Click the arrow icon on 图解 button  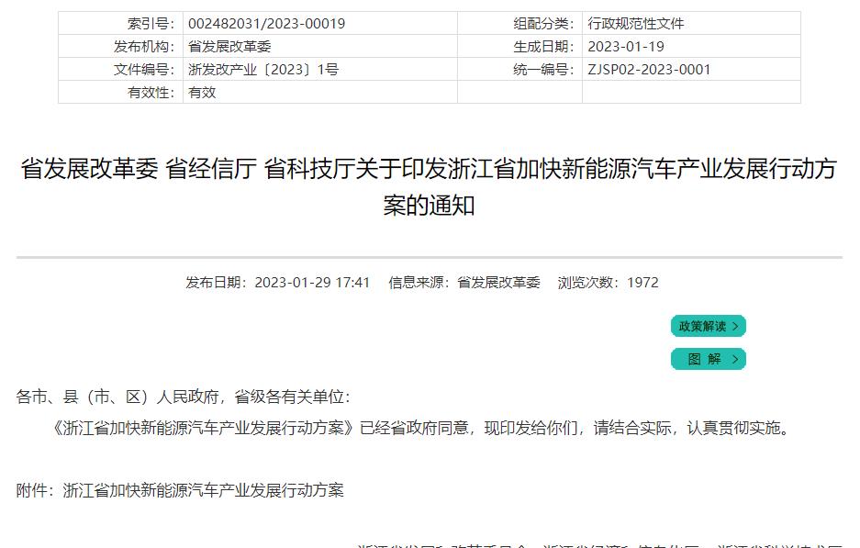(x=738, y=359)
